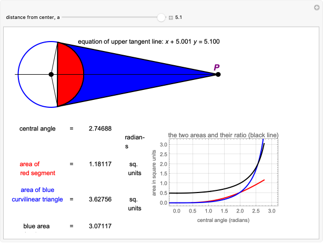Click the central angle value 2.74688
The height and width of the screenshot is (243, 323).
point(100,128)
